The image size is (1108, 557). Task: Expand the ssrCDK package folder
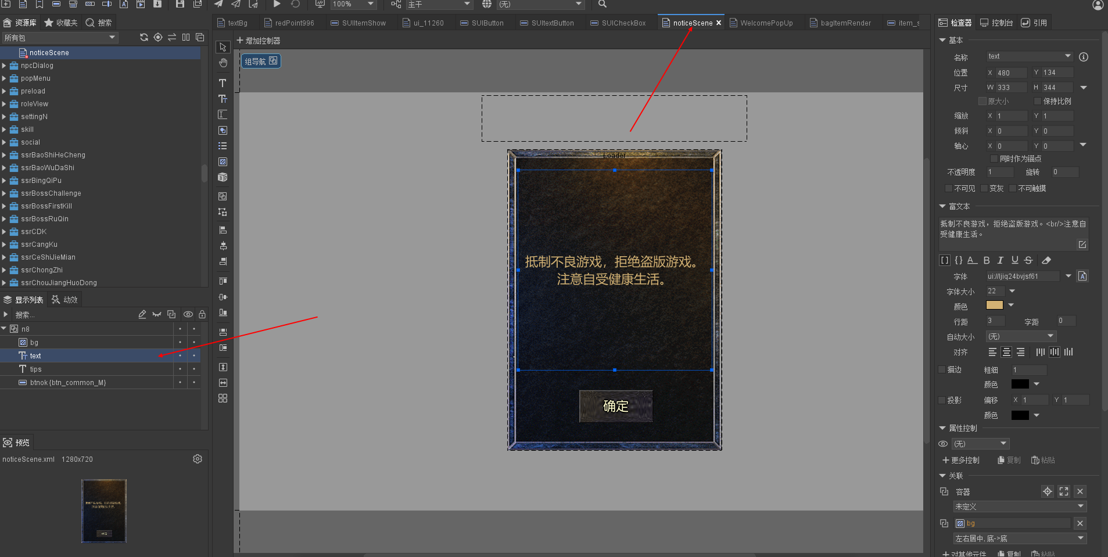click(4, 232)
